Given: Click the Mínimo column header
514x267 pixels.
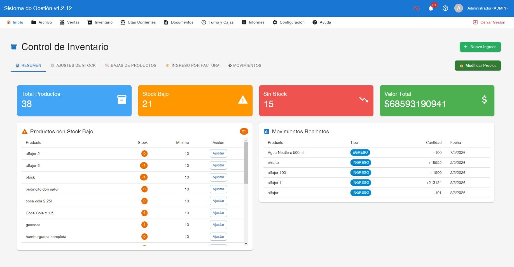Looking at the screenshot, I should 182,143.
